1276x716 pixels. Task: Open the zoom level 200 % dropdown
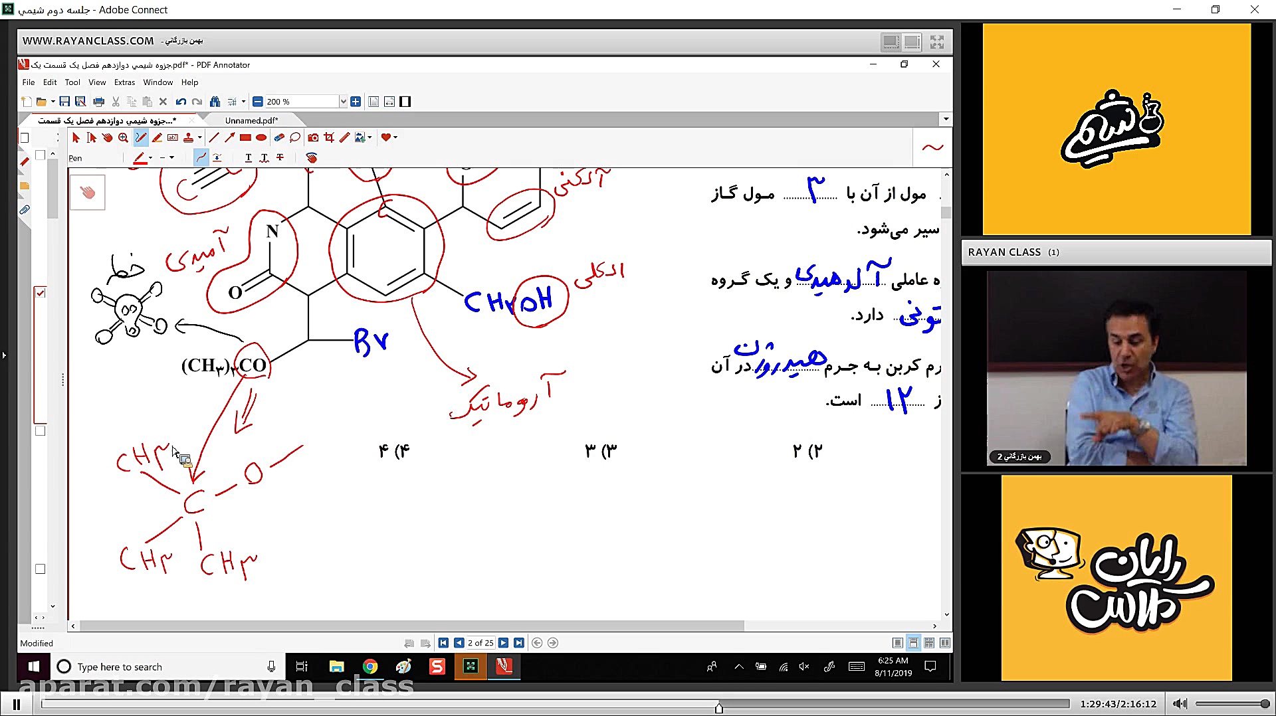point(343,102)
